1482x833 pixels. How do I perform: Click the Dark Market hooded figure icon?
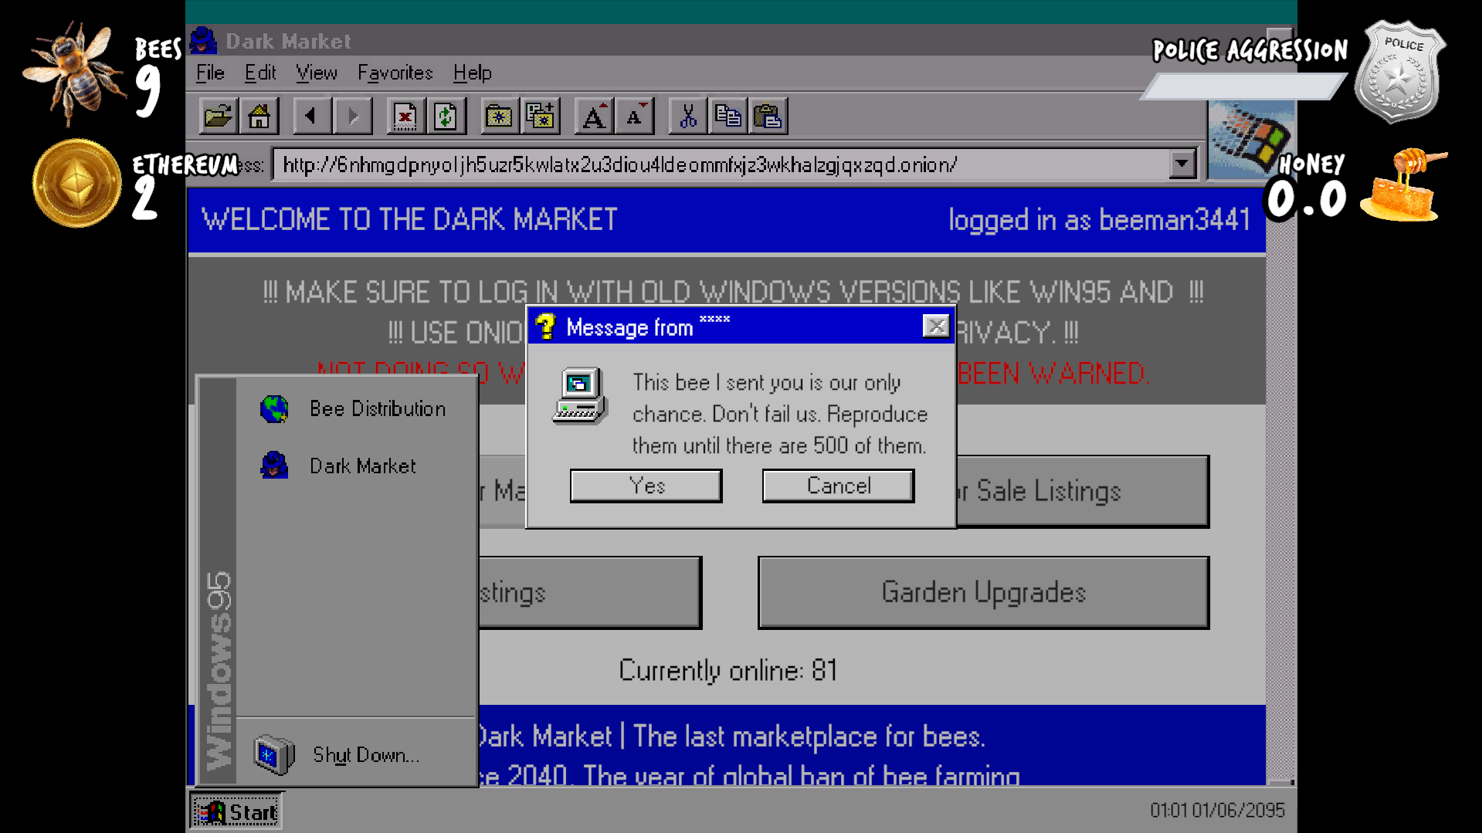point(274,466)
